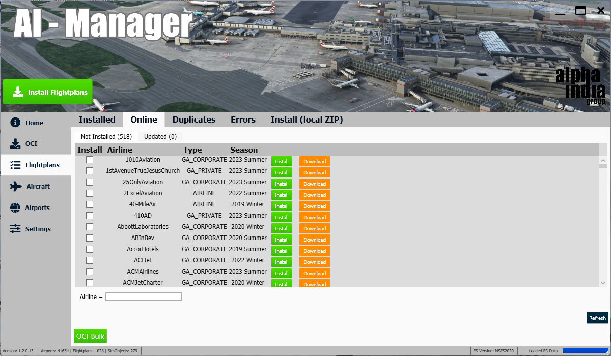Click the ACMAirlines airline name
The height and width of the screenshot is (356, 611).
[x=143, y=272]
